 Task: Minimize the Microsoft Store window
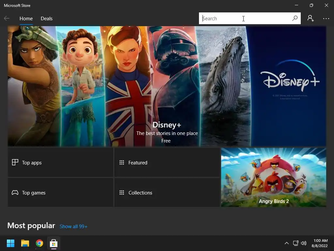click(296, 5)
